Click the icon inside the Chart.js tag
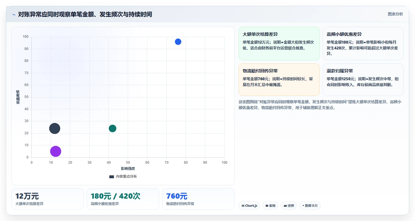The height and width of the screenshot is (221, 415). tap(243, 206)
